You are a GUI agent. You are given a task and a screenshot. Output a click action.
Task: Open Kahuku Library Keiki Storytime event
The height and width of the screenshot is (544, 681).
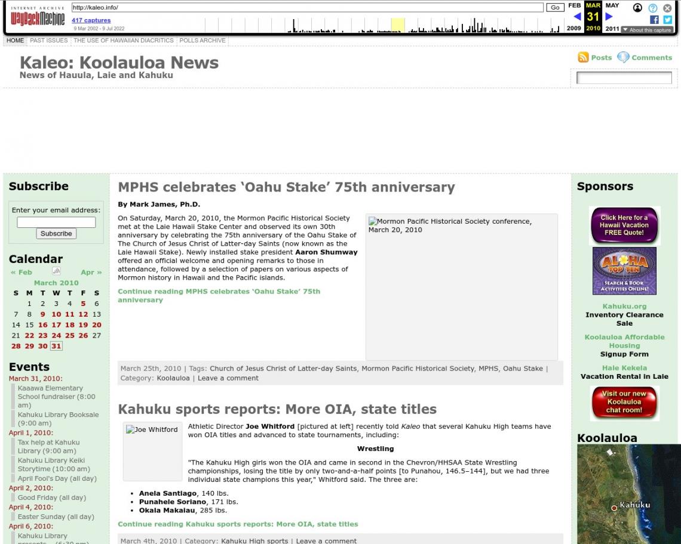click(x=54, y=465)
